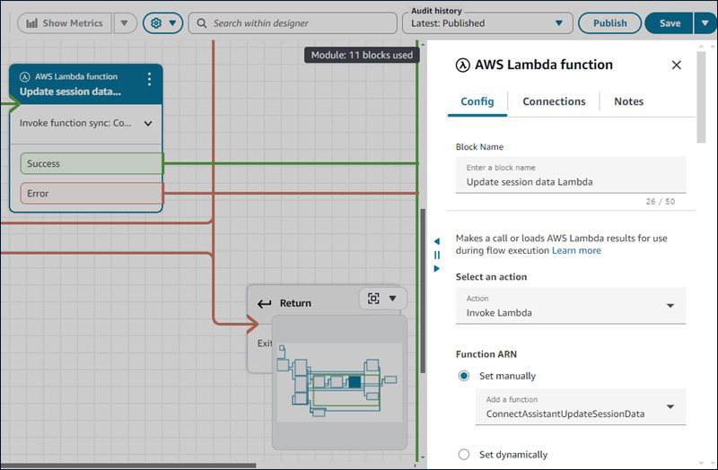Expand the Show Metrics dropdown arrow
The height and width of the screenshot is (470, 718).
pos(125,23)
